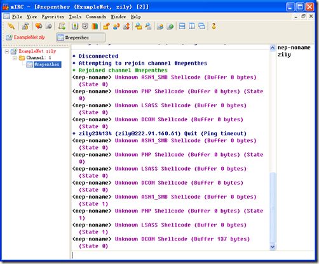This screenshot has width=319, height=264.
Task: Minimize the #nepenthes child window
Action: (x=295, y=16)
